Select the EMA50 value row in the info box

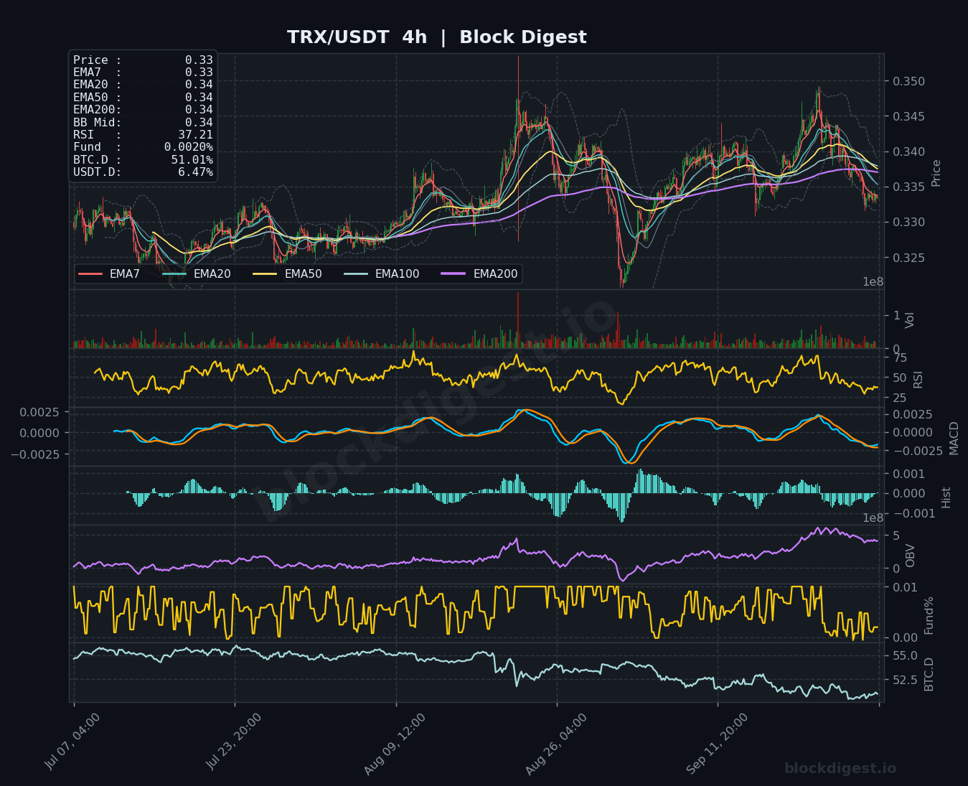(143, 97)
